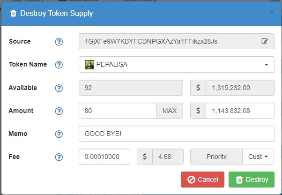Viewport: 282px width, 195px height.
Task: Close the Destroy Token Supply dialog
Action: pos(272,13)
